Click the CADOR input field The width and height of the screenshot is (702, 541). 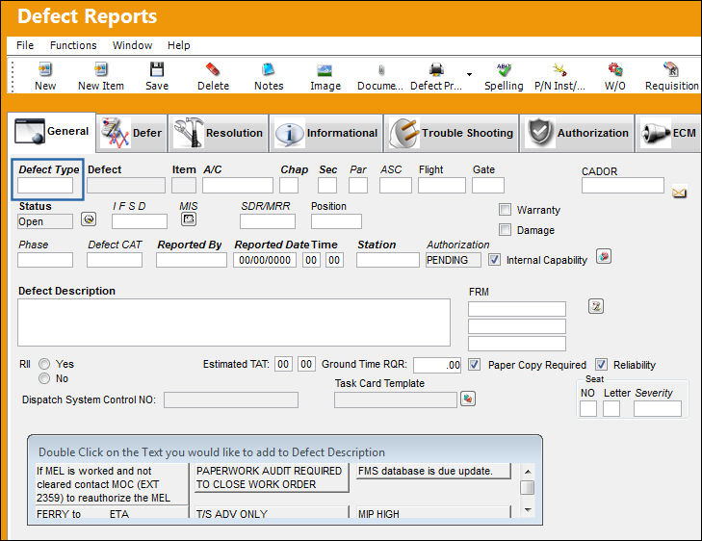coord(623,185)
